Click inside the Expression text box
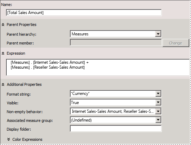Viewport: 191px width, 145px height. pyautogui.click(x=98, y=67)
